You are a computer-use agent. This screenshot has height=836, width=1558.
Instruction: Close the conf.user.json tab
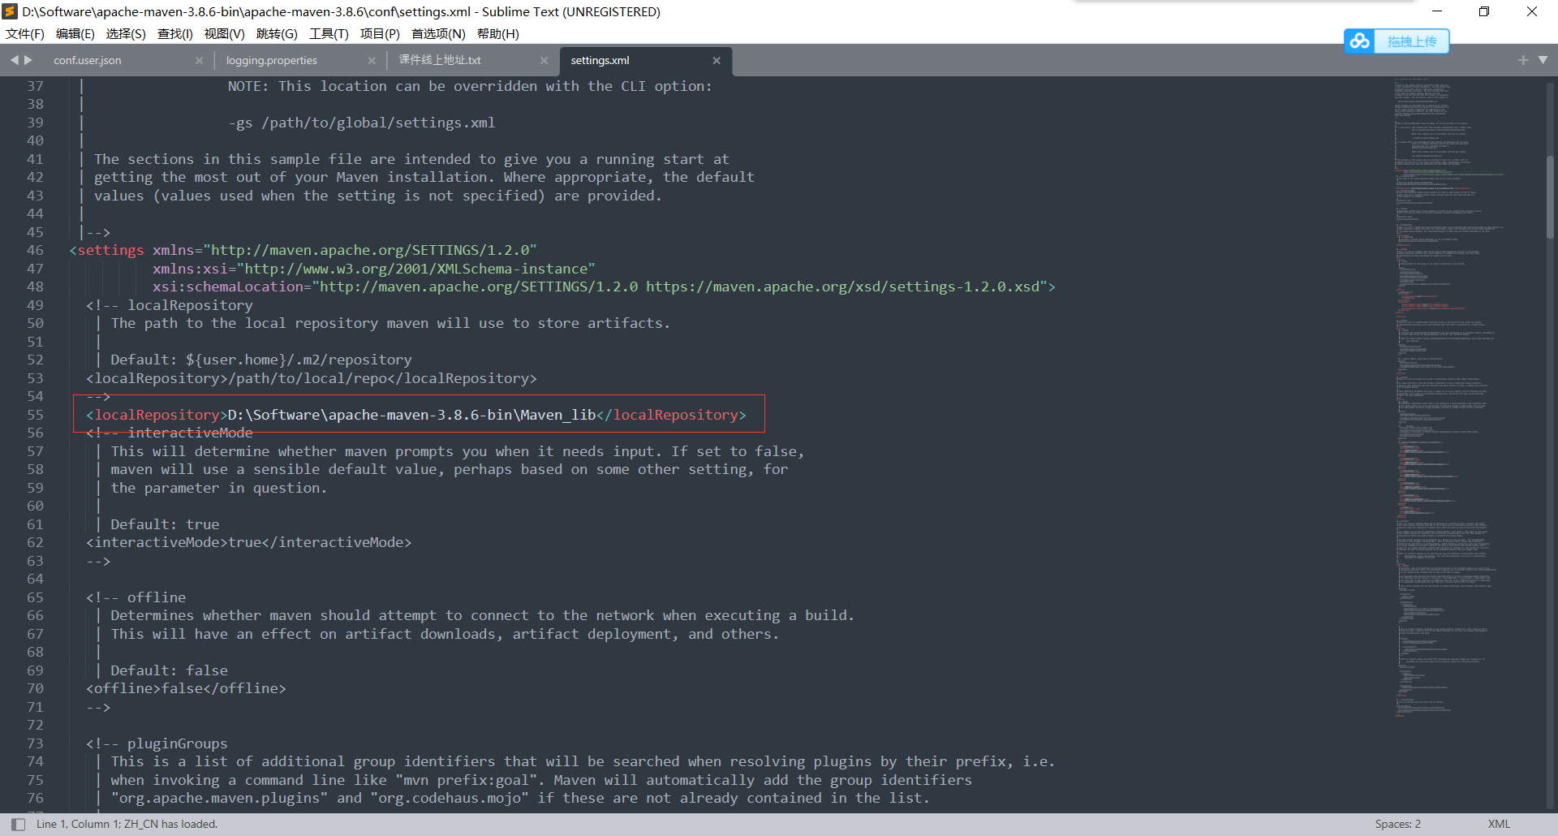(200, 61)
